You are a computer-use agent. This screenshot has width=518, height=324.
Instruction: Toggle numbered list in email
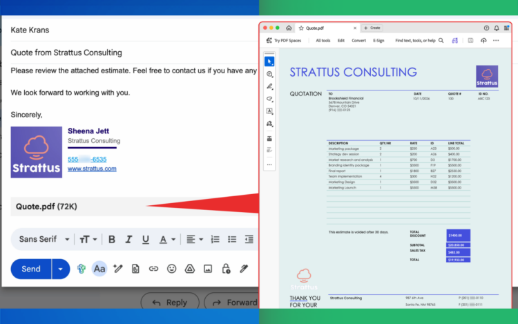click(215, 240)
